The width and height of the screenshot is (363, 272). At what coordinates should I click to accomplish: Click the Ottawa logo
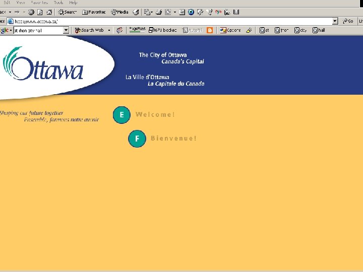point(43,64)
